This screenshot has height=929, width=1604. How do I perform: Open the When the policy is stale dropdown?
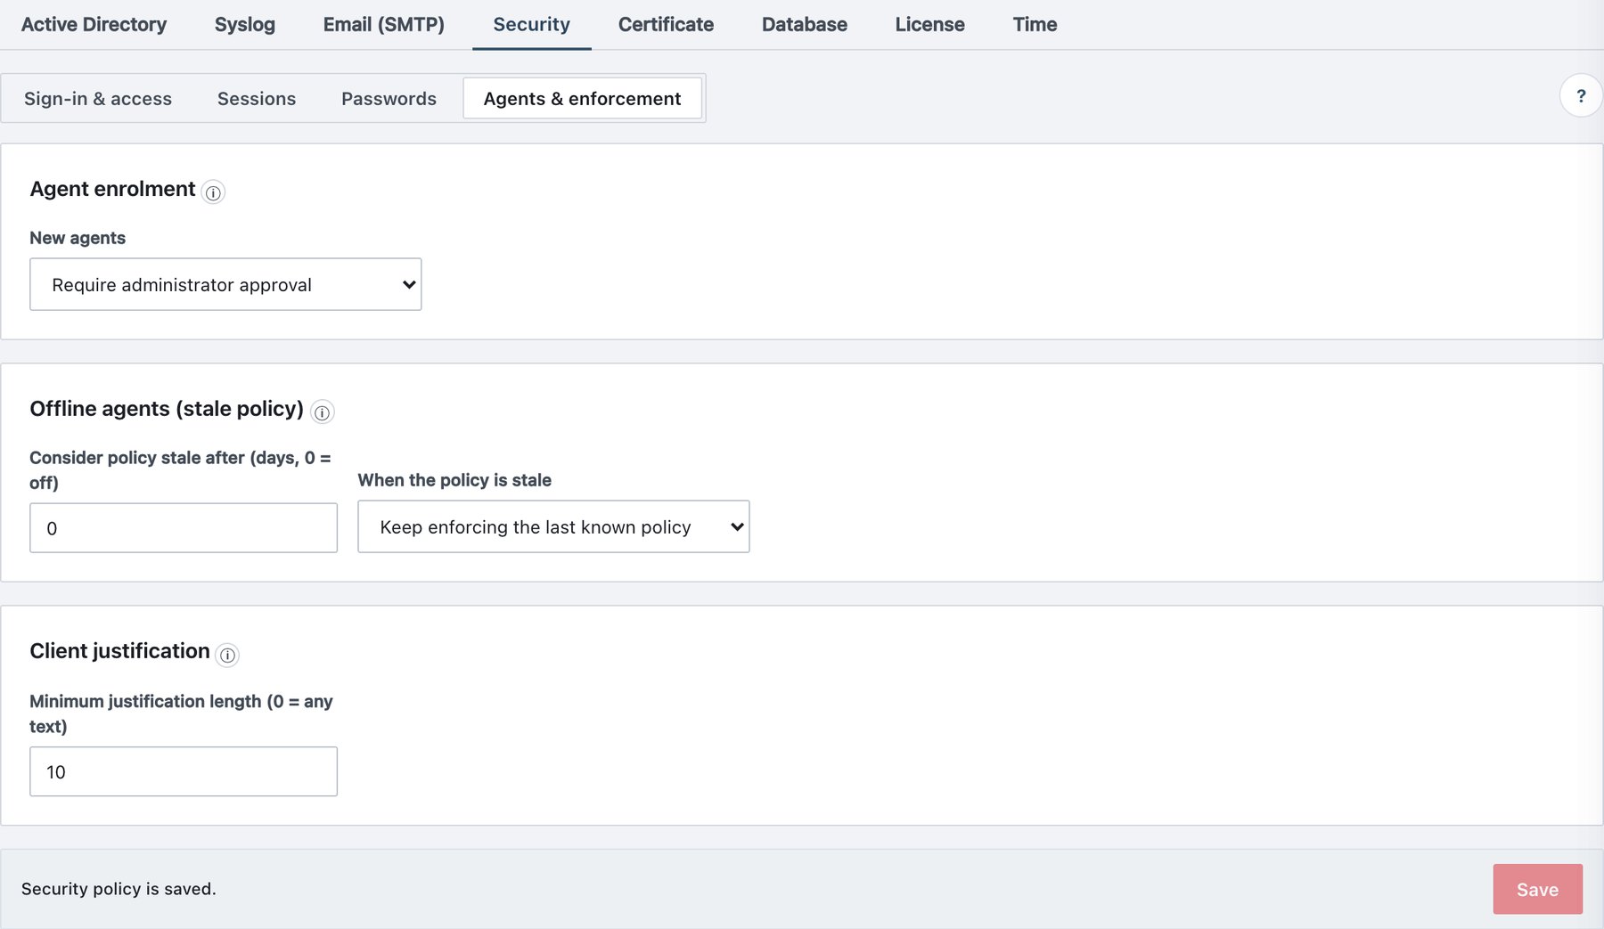[x=553, y=527]
